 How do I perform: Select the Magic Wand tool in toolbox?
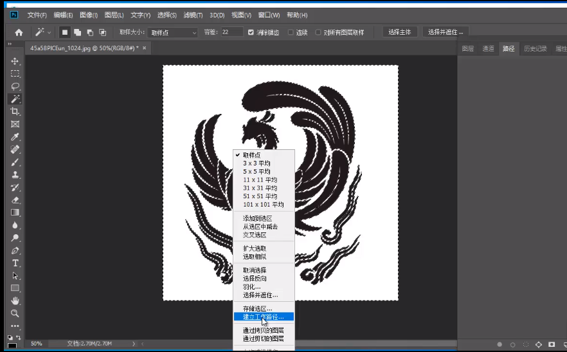coord(15,99)
